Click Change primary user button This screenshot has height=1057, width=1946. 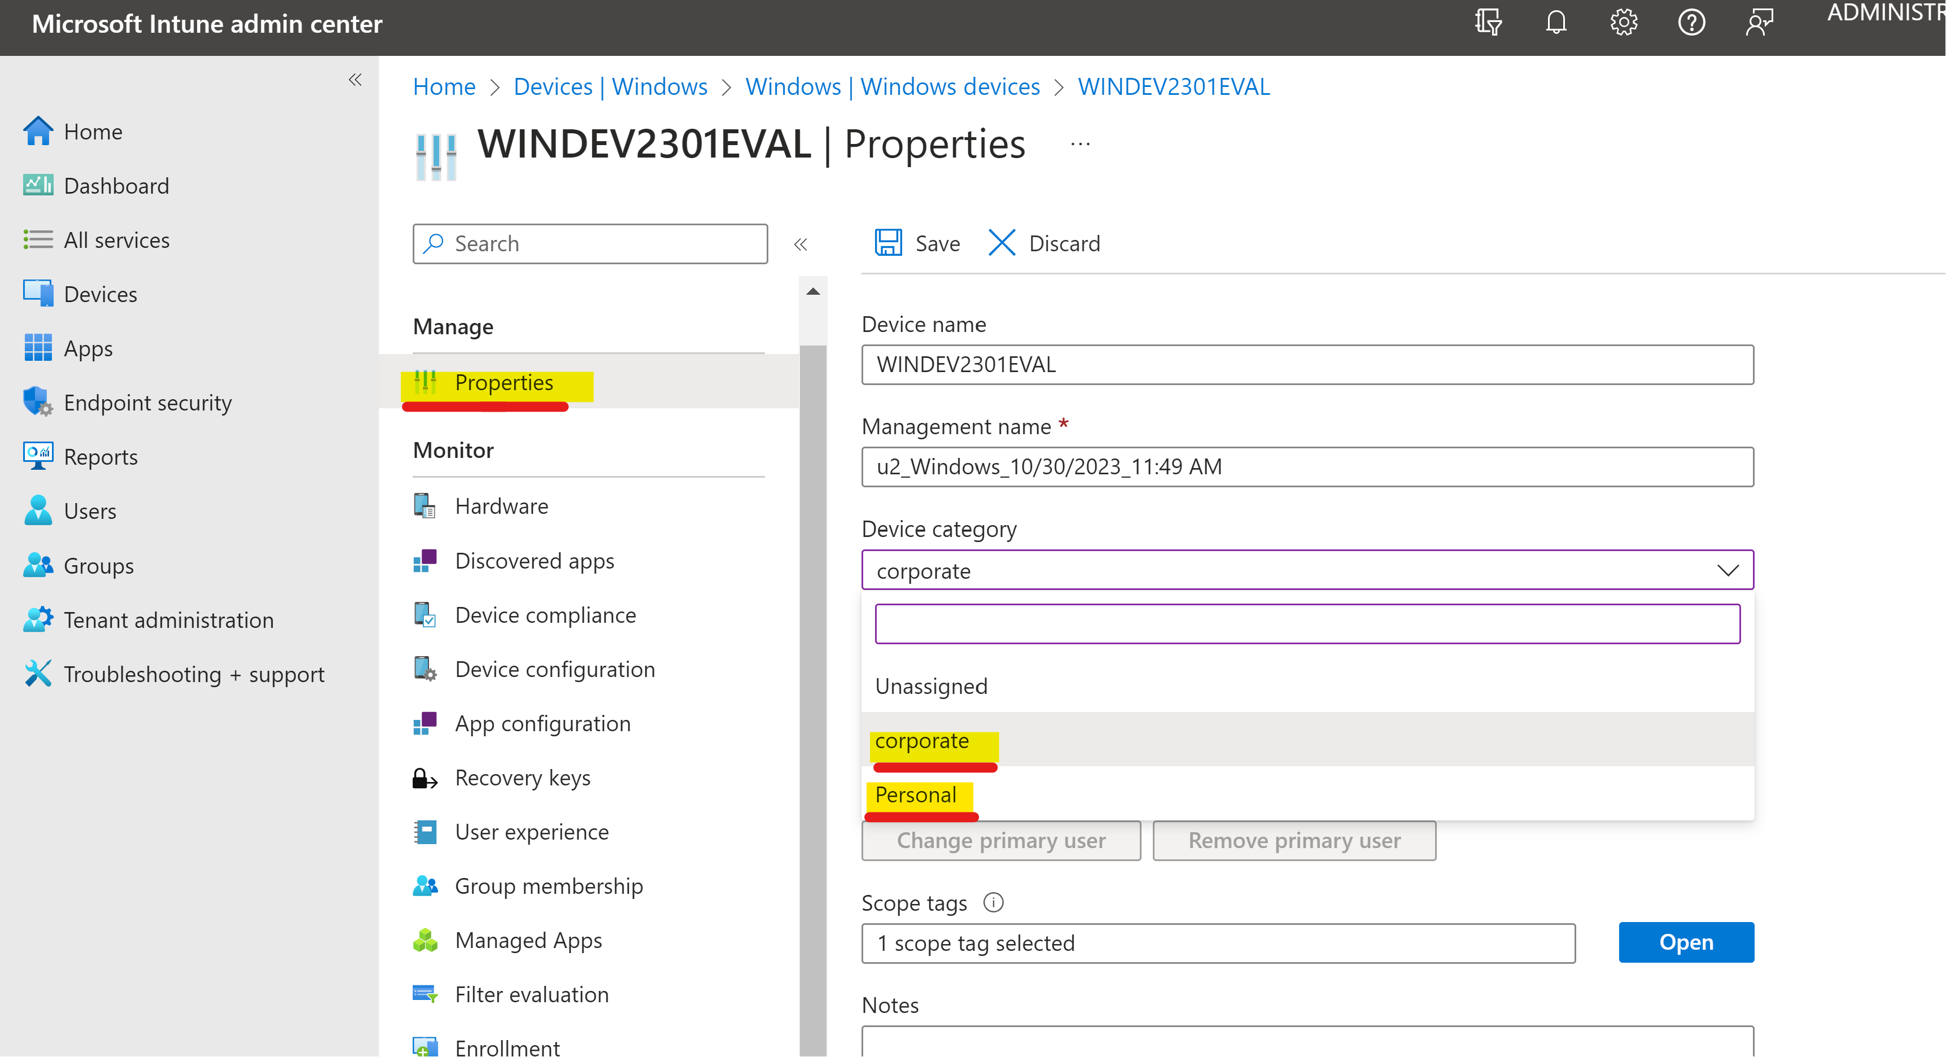point(1001,840)
